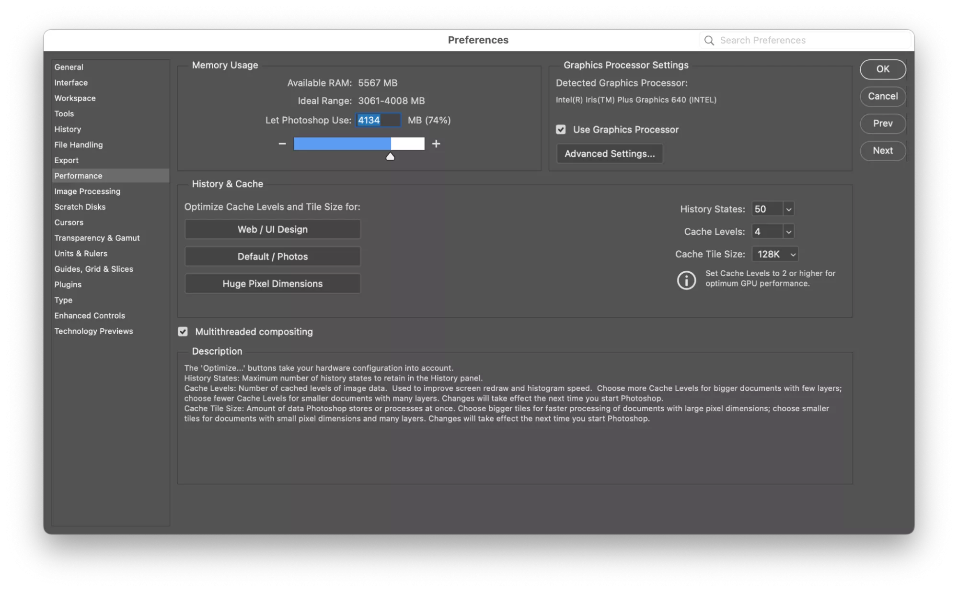Click the Ideal Range 3061-4008 MB text
Image resolution: width=958 pixels, height=592 pixels.
pos(391,101)
